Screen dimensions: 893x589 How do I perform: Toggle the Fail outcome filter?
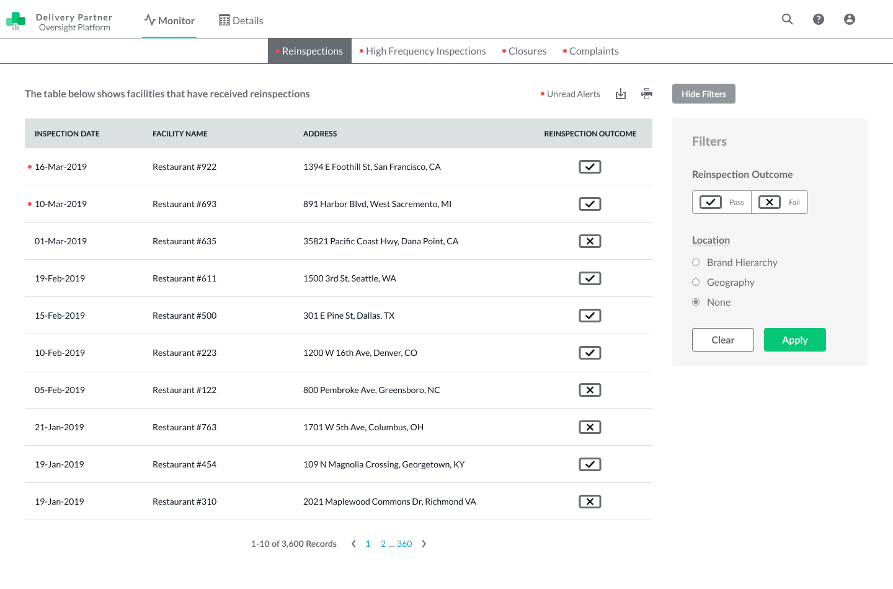(780, 202)
